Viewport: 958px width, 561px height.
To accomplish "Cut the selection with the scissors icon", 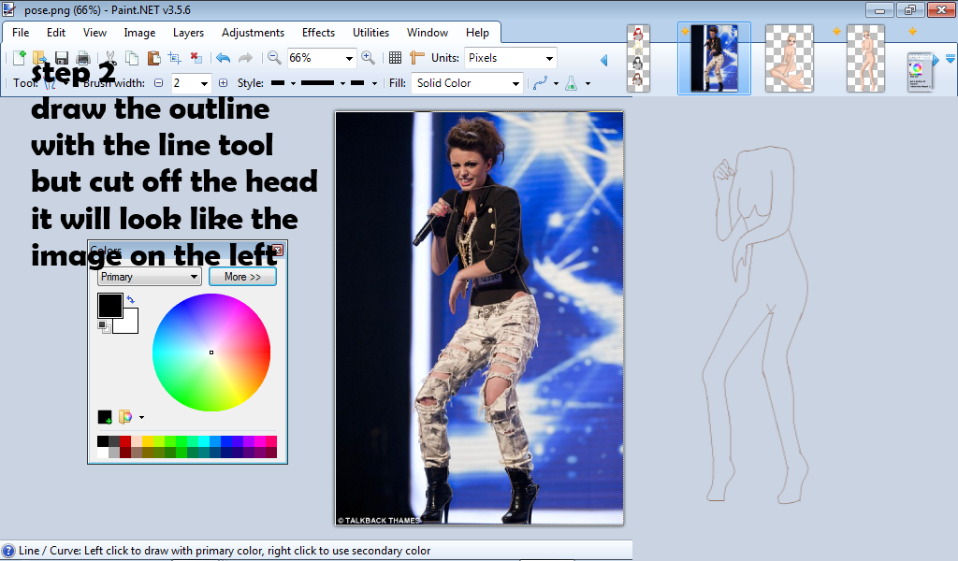I will 110,58.
